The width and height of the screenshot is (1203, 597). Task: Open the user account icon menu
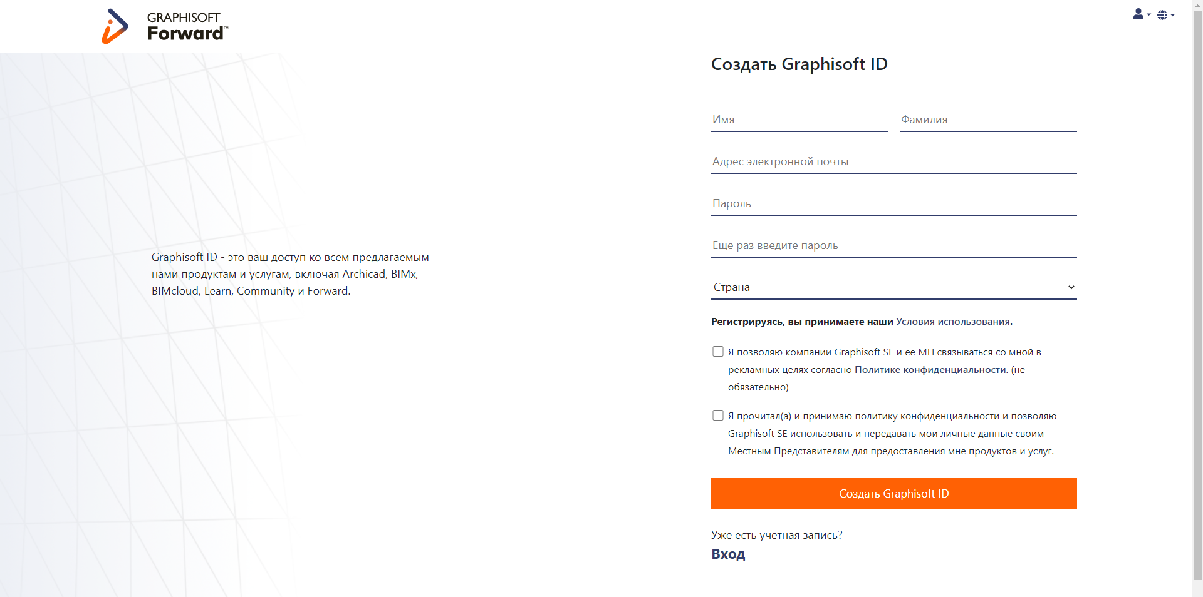pyautogui.click(x=1138, y=14)
